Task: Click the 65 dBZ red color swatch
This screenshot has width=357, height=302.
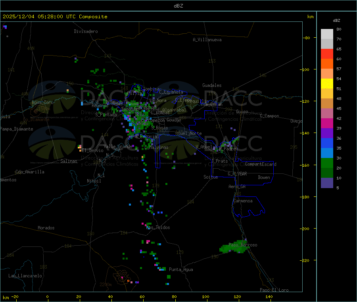Action: pos(327,54)
